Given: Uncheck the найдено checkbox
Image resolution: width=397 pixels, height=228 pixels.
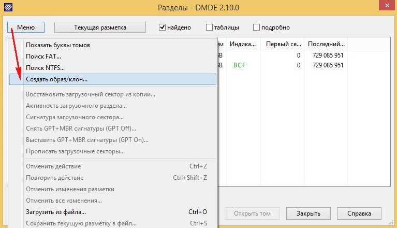Looking at the screenshot, I should tap(162, 27).
